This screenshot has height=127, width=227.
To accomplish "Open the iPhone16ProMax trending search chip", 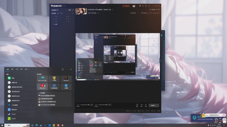I will point(47,105).
